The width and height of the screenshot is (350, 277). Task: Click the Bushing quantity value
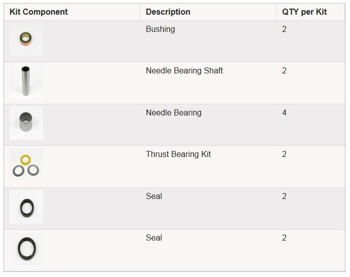point(284,29)
